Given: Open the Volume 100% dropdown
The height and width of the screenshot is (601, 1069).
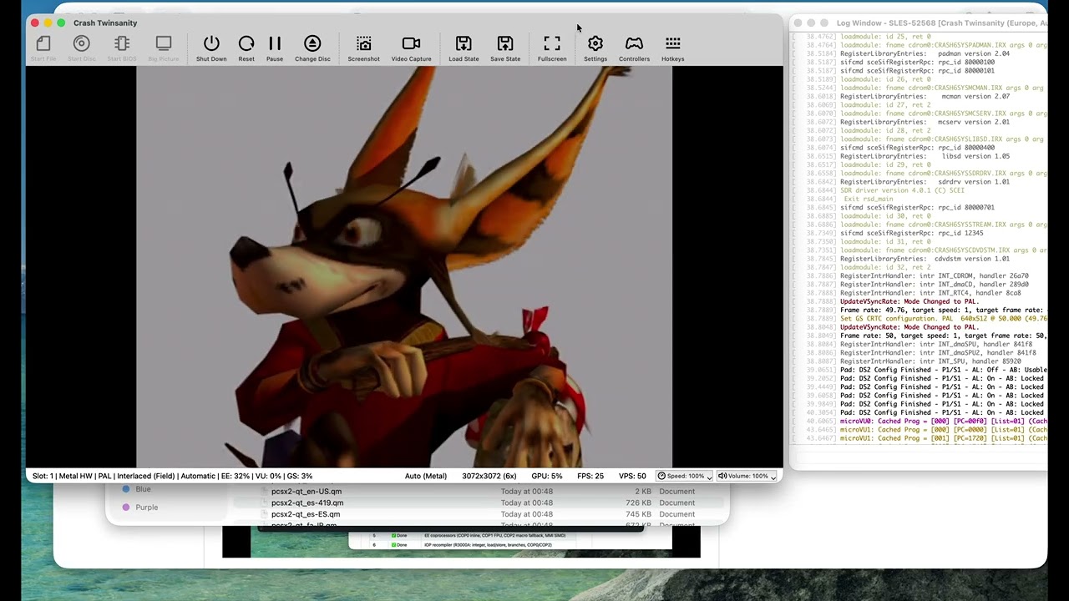Looking at the screenshot, I should point(747,476).
